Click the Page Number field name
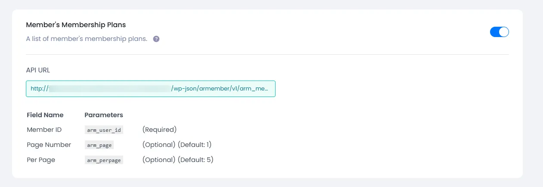543x187 pixels. click(x=49, y=145)
